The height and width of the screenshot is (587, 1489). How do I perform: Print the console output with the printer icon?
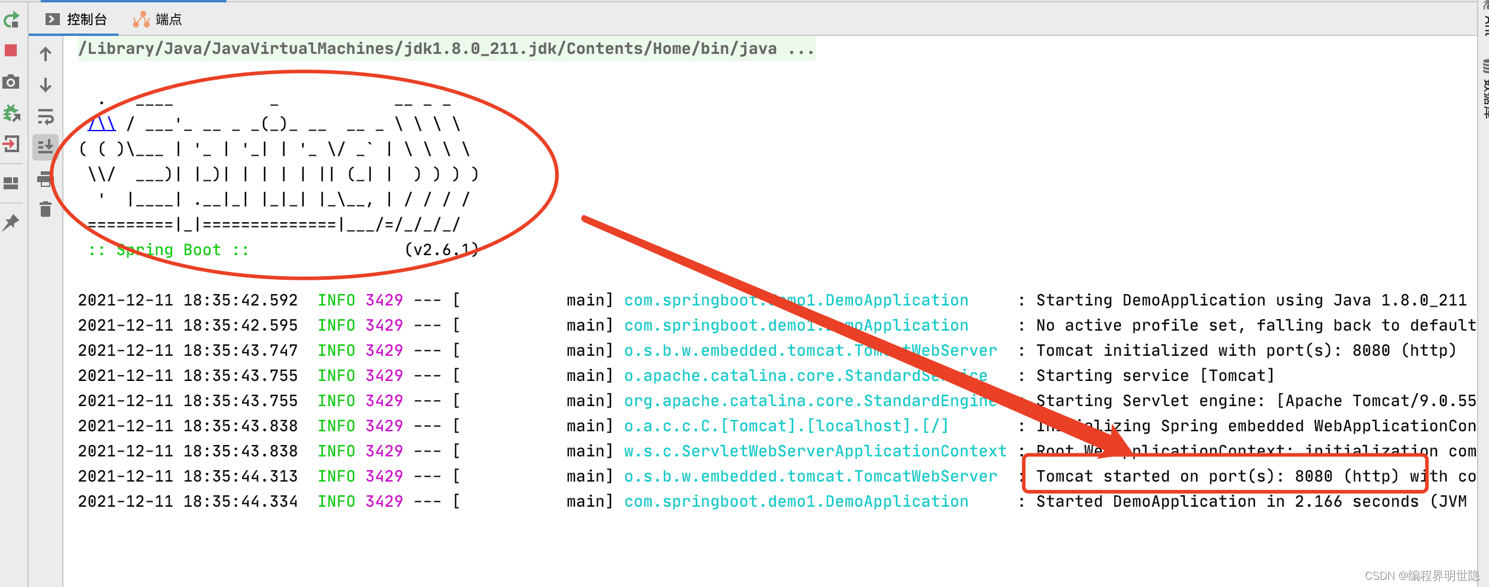point(46,178)
